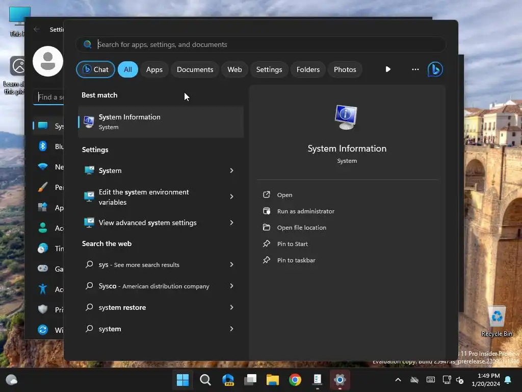Expand environment variables result chevron
This screenshot has width=522, height=392.
click(x=232, y=197)
